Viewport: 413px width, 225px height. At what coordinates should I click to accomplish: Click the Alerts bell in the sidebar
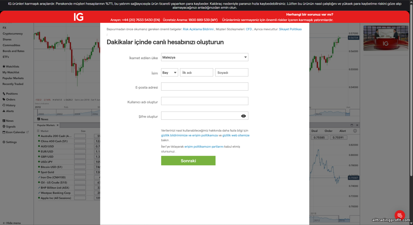click(x=8, y=111)
